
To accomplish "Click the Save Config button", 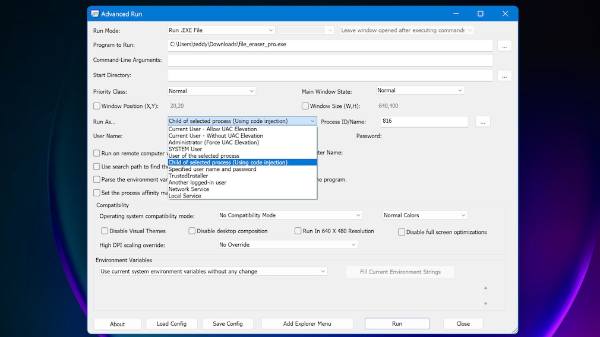I will [227, 323].
